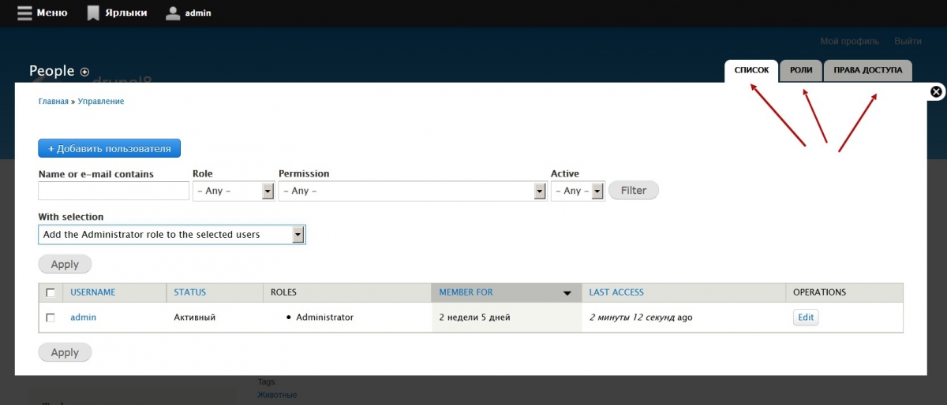Click the Operations column header
This screenshot has width=947, height=405.
819,292
